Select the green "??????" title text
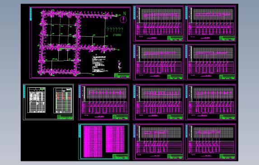Image resolution: width=259 pixels, height=165 pixels. pos(115,29)
